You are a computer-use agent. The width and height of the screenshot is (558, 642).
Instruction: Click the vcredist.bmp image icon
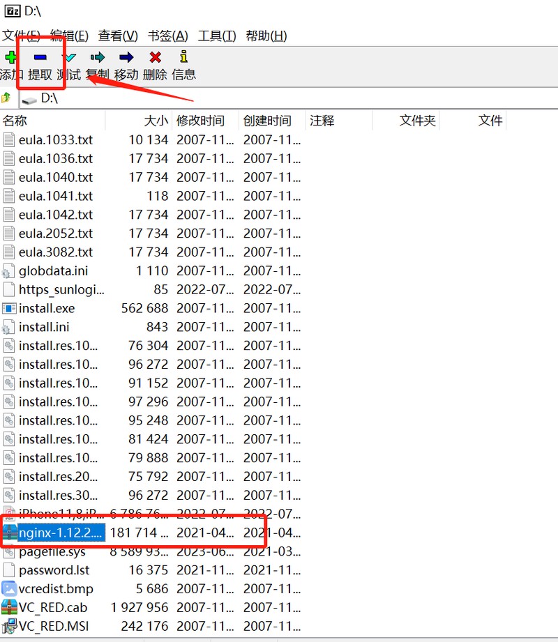9,589
